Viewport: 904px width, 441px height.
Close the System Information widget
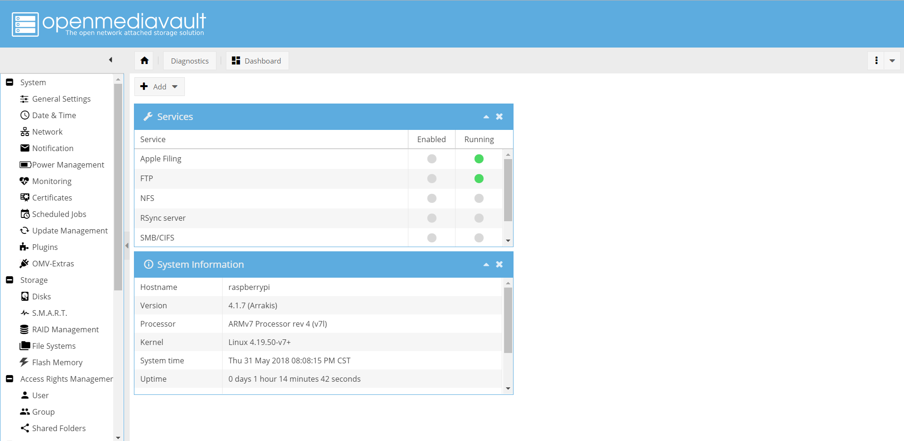(x=499, y=265)
